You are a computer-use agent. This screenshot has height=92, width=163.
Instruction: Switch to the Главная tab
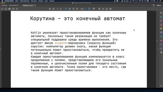(x=4, y=5)
